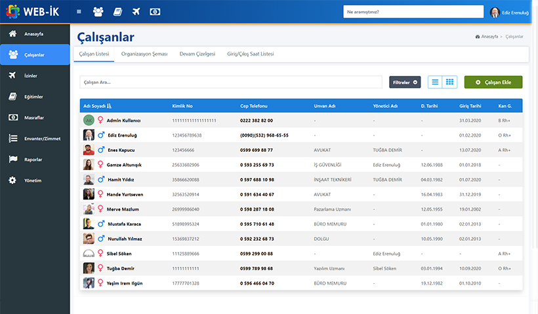Viewport: 538px width, 314px height.
Task: Open employee Hande Yurtseven
Action: 125,194
